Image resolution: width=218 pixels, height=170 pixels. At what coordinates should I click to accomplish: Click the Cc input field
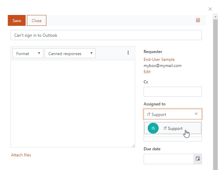(x=173, y=91)
